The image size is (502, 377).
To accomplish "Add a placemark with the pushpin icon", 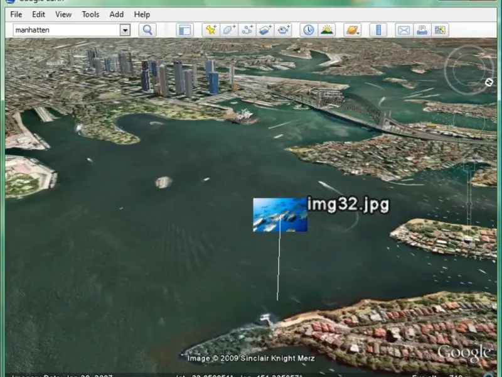I will click(211, 30).
